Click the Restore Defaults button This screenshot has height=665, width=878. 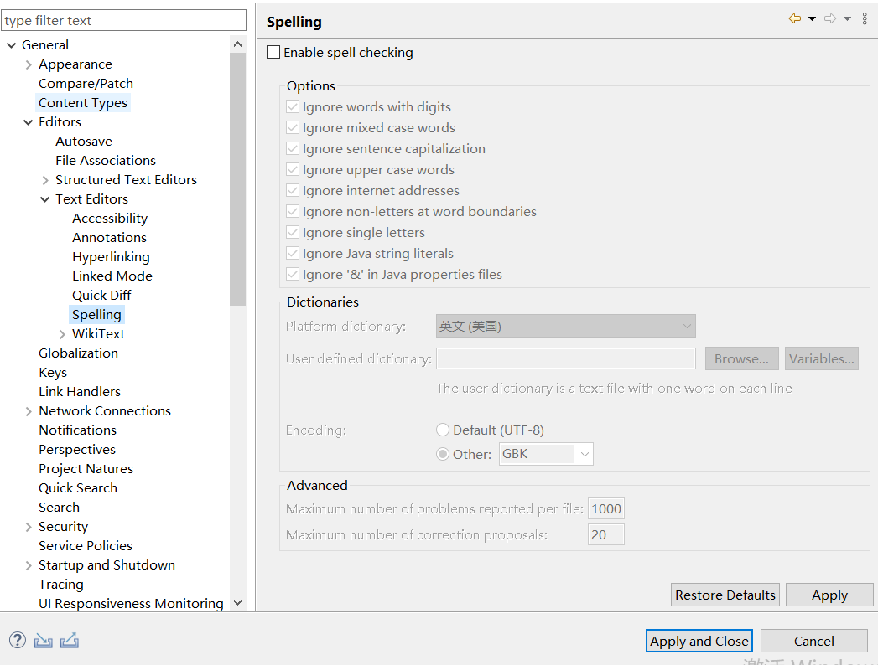[x=725, y=595]
